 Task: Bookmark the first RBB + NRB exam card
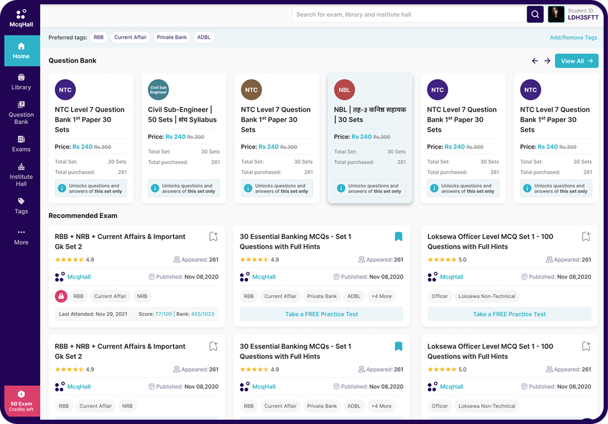pos(213,236)
